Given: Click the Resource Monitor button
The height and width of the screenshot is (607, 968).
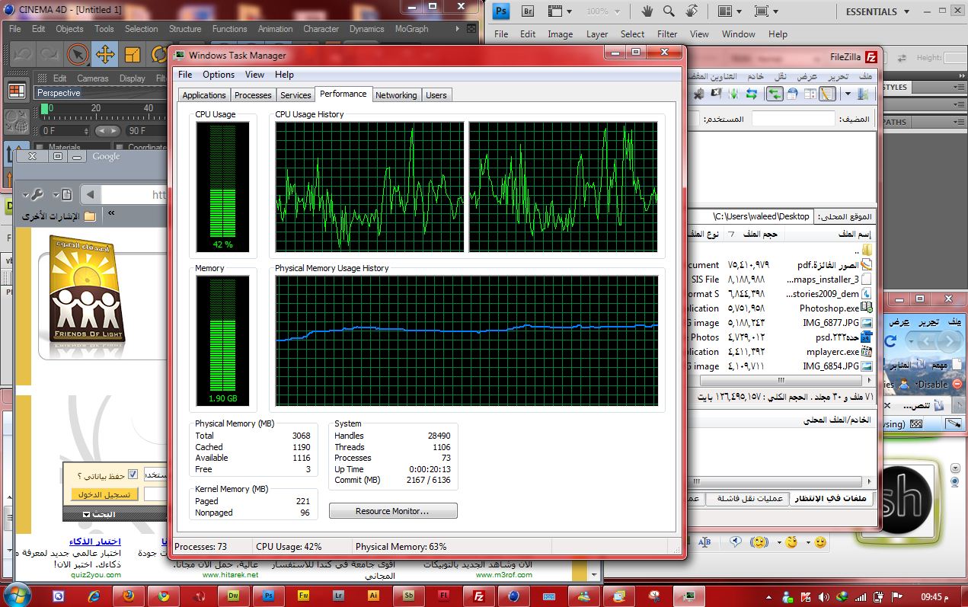Looking at the screenshot, I should point(393,511).
